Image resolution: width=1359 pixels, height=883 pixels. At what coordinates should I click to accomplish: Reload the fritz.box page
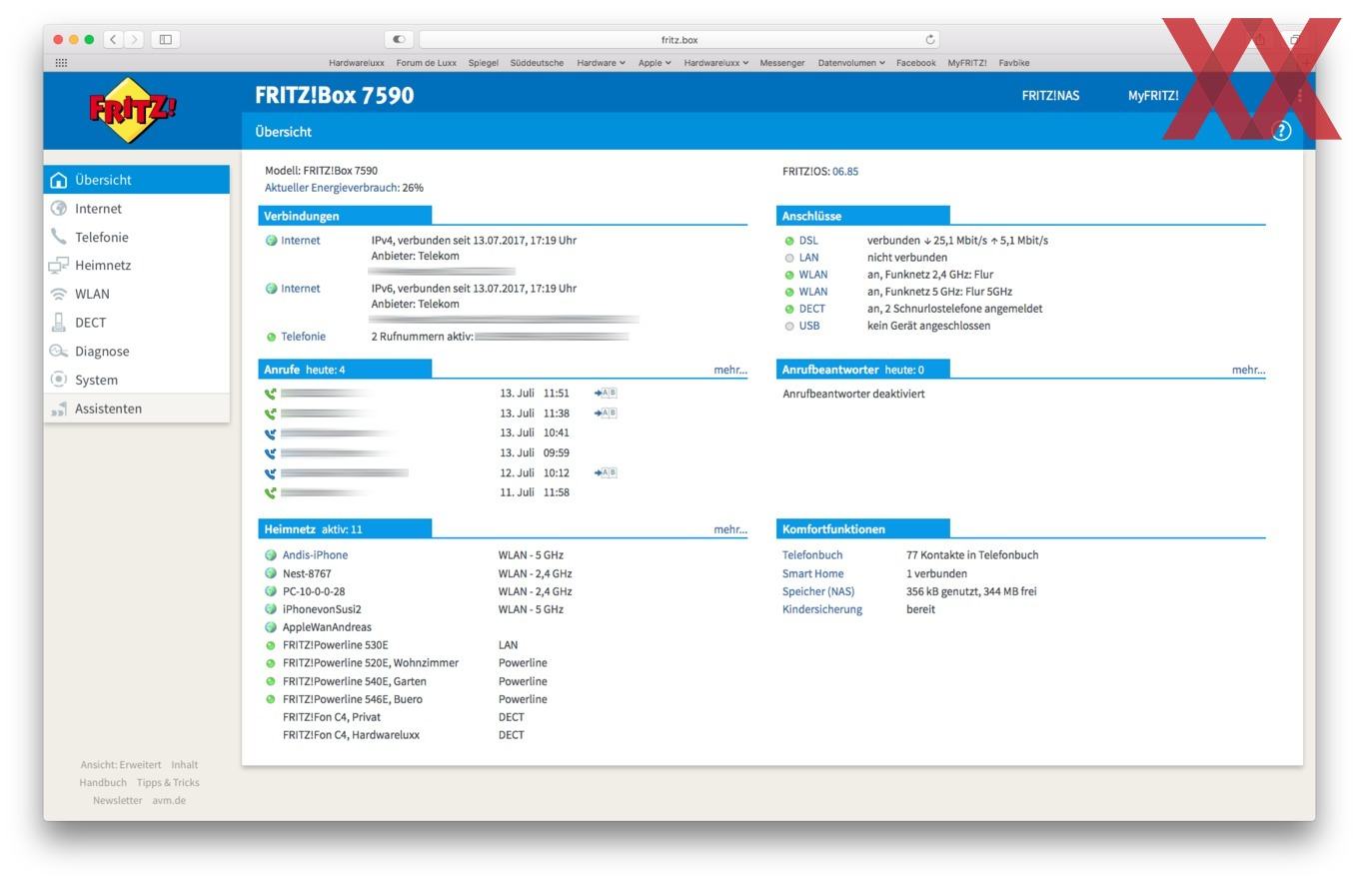(x=930, y=40)
